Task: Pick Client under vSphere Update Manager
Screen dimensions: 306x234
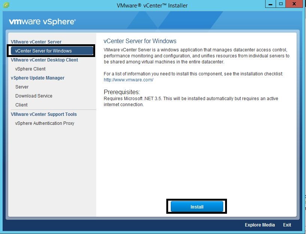Action: 21,105
